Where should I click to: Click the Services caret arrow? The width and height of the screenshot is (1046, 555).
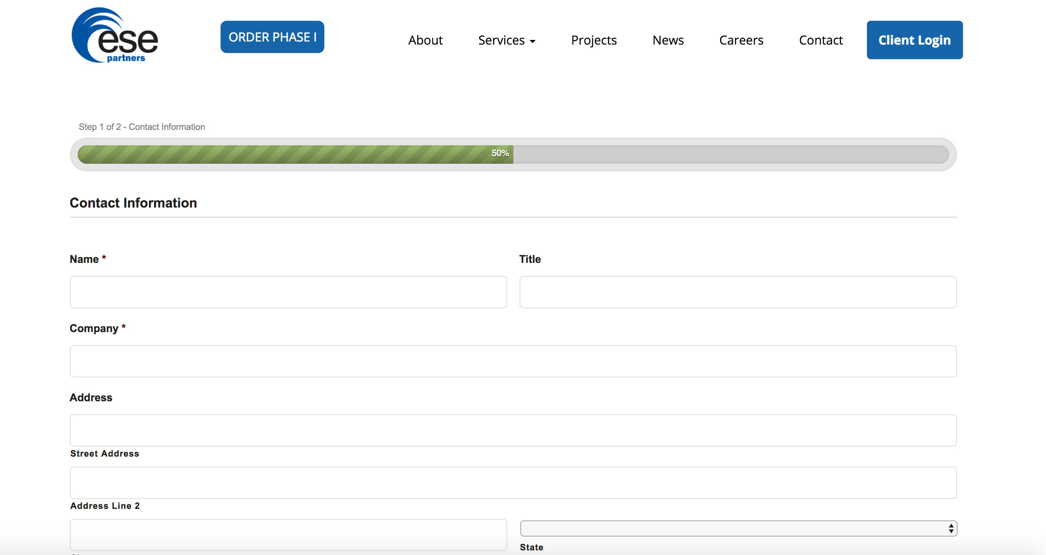533,42
